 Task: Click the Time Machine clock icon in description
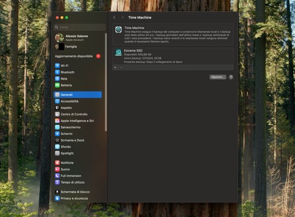click(118, 29)
